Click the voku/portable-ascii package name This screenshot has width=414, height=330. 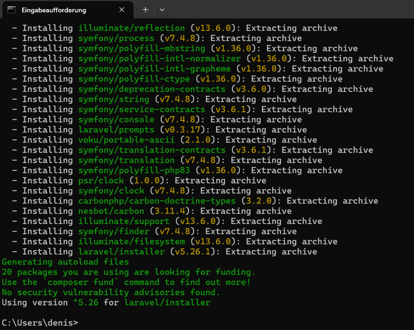tap(126, 140)
